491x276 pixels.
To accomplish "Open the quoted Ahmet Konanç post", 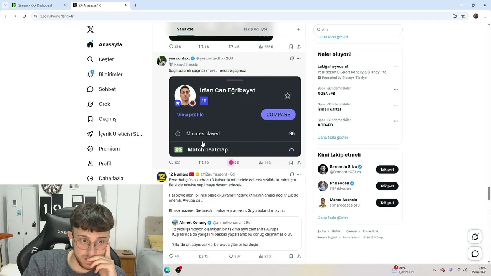I will point(235,233).
